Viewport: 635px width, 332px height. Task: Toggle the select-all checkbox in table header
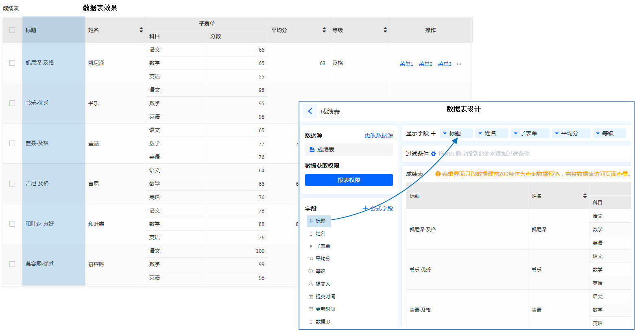pos(12,30)
